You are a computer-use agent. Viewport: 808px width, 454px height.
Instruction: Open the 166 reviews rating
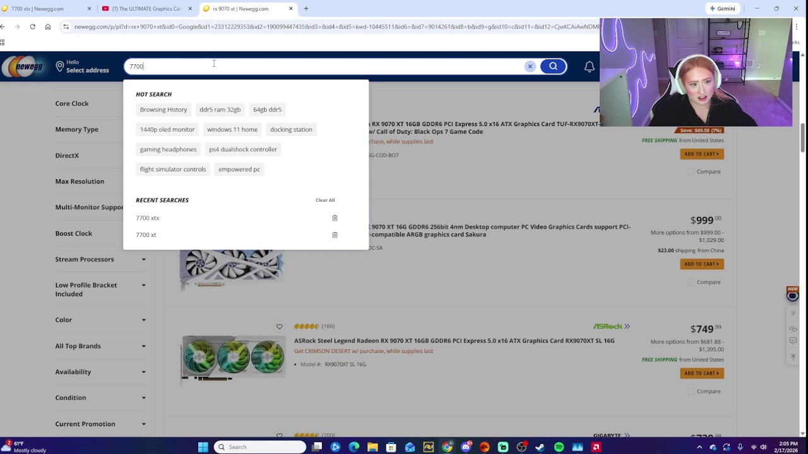tap(314, 327)
